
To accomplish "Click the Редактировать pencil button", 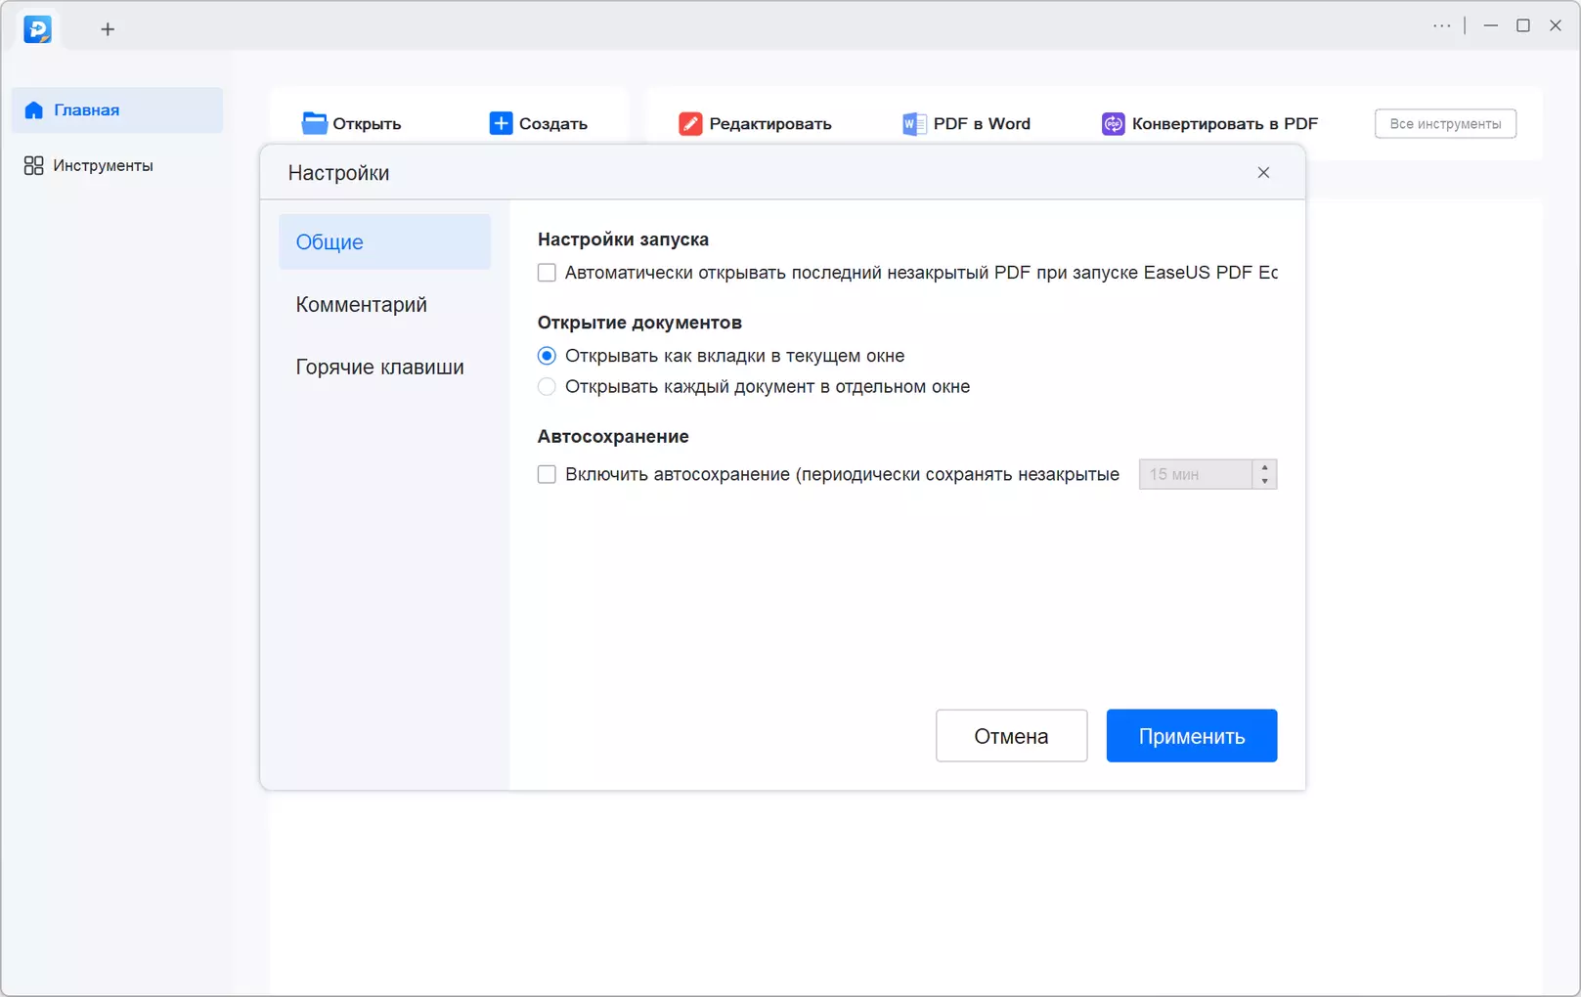I will pyautogui.click(x=755, y=123).
